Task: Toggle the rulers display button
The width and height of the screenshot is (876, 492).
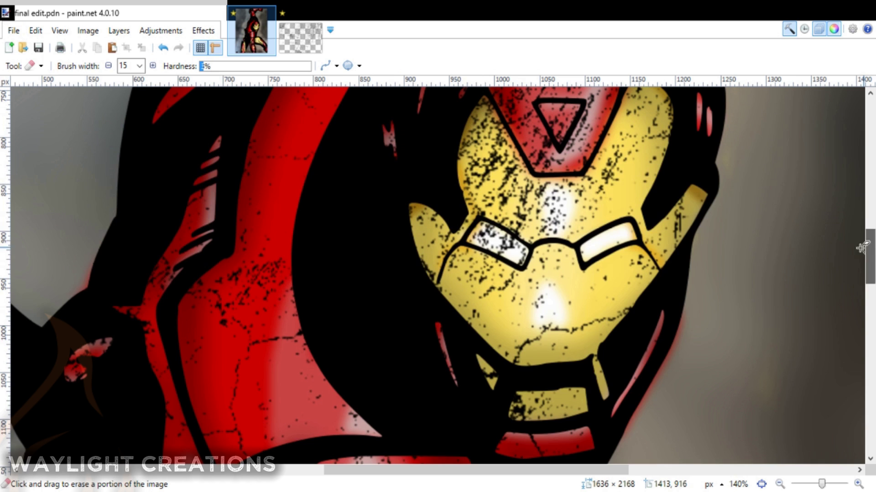Action: [x=215, y=47]
